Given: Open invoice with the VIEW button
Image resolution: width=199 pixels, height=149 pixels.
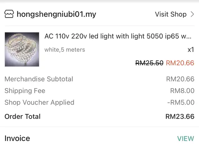Looking at the screenshot, I should pos(186,139).
